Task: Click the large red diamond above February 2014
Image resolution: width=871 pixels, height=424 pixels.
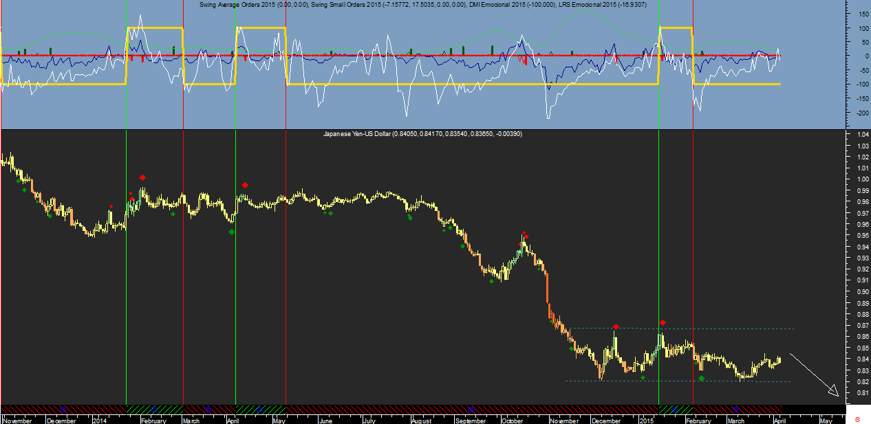Action: pos(142,178)
